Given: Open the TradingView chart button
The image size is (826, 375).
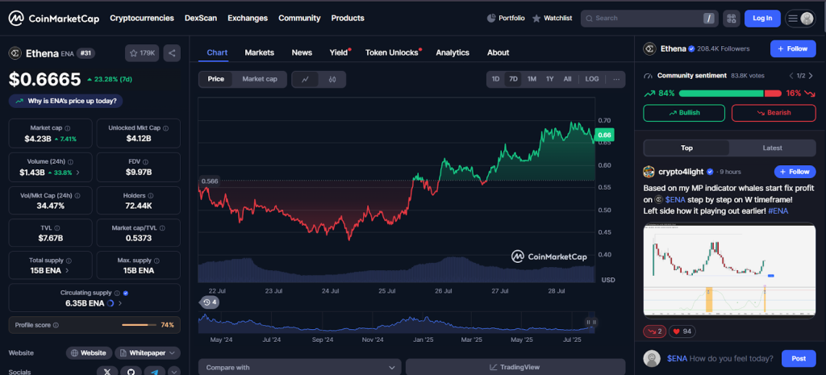Looking at the screenshot, I should coord(515,367).
